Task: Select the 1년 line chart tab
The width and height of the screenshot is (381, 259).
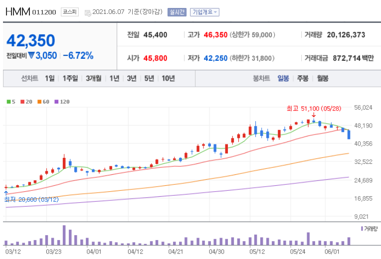Action: click(114, 78)
